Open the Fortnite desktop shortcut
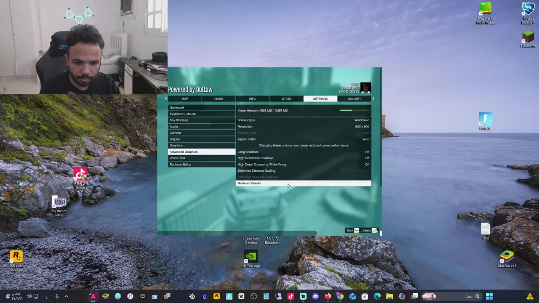Screen dimensions: 539x303 coord(485,121)
